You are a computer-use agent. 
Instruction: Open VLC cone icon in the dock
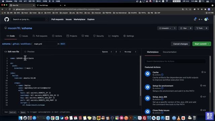tap(179, 118)
